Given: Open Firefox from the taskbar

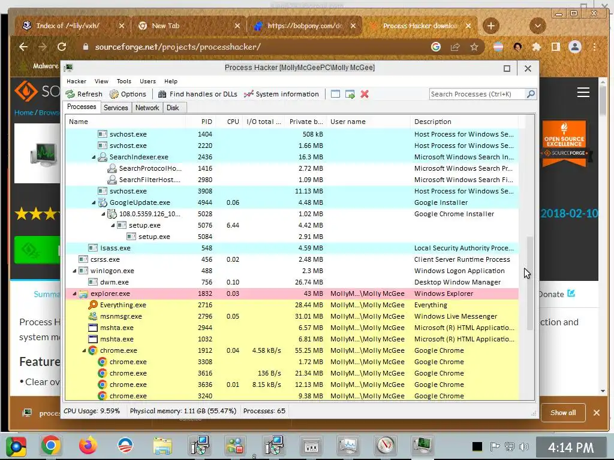Looking at the screenshot, I should click(88, 446).
